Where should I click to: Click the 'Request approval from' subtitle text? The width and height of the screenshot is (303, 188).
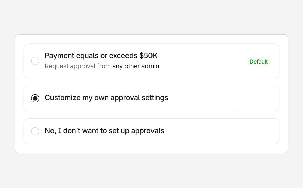tap(77, 66)
